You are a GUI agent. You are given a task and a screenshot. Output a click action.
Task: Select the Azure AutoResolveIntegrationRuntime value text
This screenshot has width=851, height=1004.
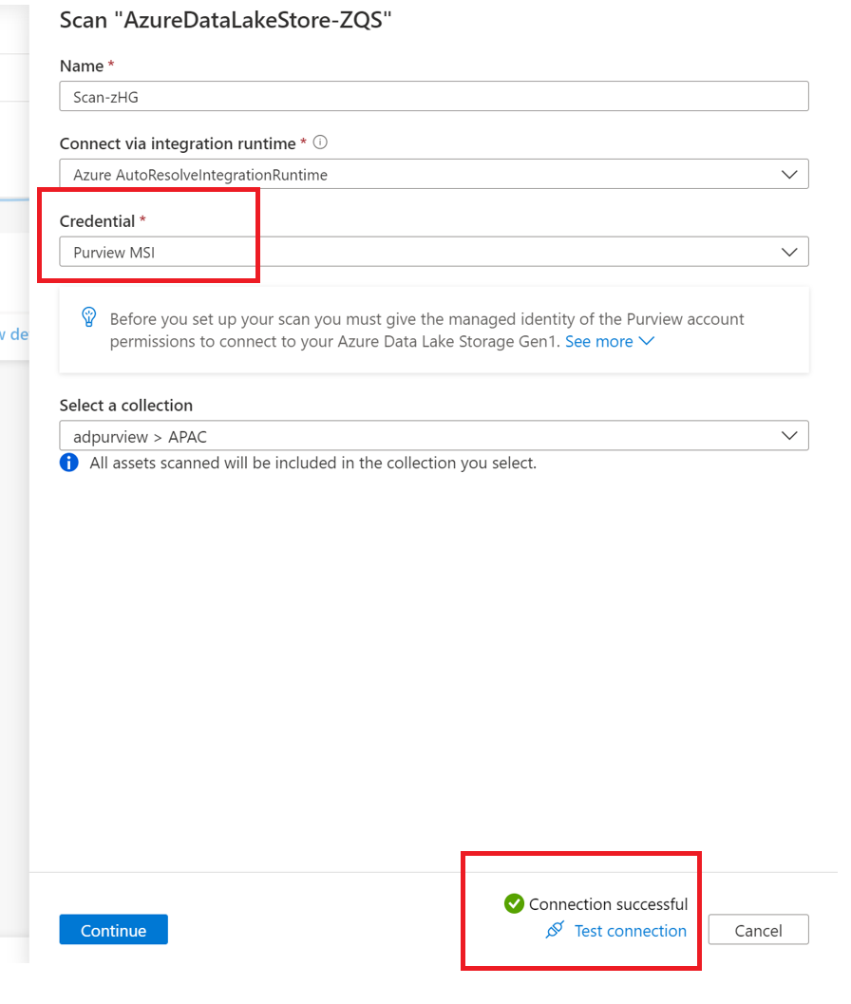(x=199, y=175)
